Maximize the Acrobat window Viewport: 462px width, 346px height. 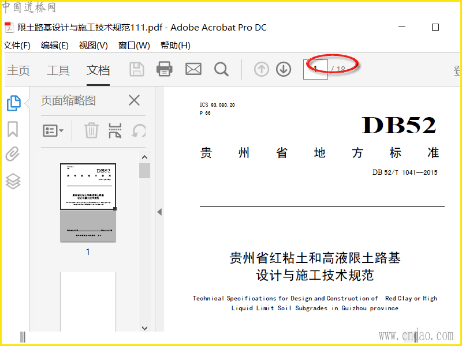(435, 27)
